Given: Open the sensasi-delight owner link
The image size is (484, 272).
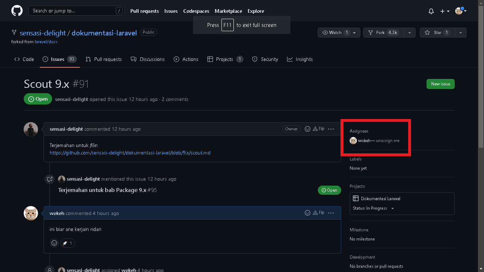Looking at the screenshot, I should point(43,33).
